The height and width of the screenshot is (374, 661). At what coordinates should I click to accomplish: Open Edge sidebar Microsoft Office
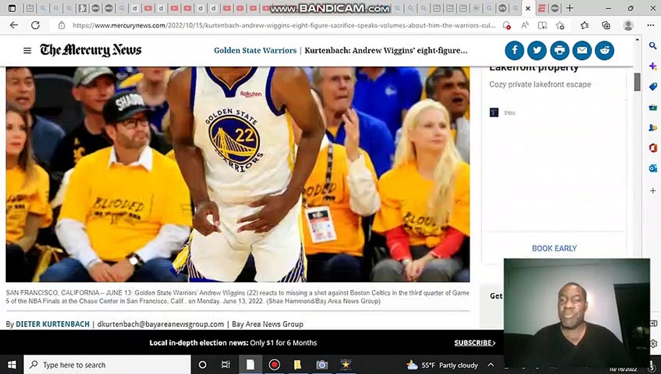[653, 148]
